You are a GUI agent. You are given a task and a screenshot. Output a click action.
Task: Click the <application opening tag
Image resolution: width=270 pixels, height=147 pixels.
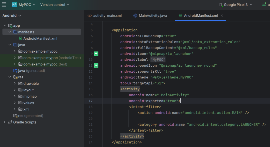125,30
